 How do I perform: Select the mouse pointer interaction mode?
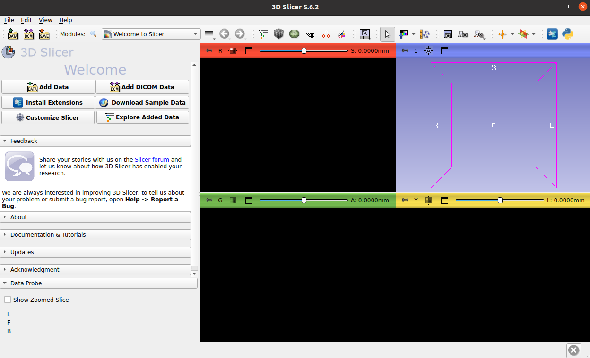click(x=388, y=34)
